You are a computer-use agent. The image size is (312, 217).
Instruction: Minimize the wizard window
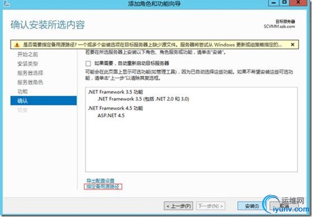coord(274,3)
